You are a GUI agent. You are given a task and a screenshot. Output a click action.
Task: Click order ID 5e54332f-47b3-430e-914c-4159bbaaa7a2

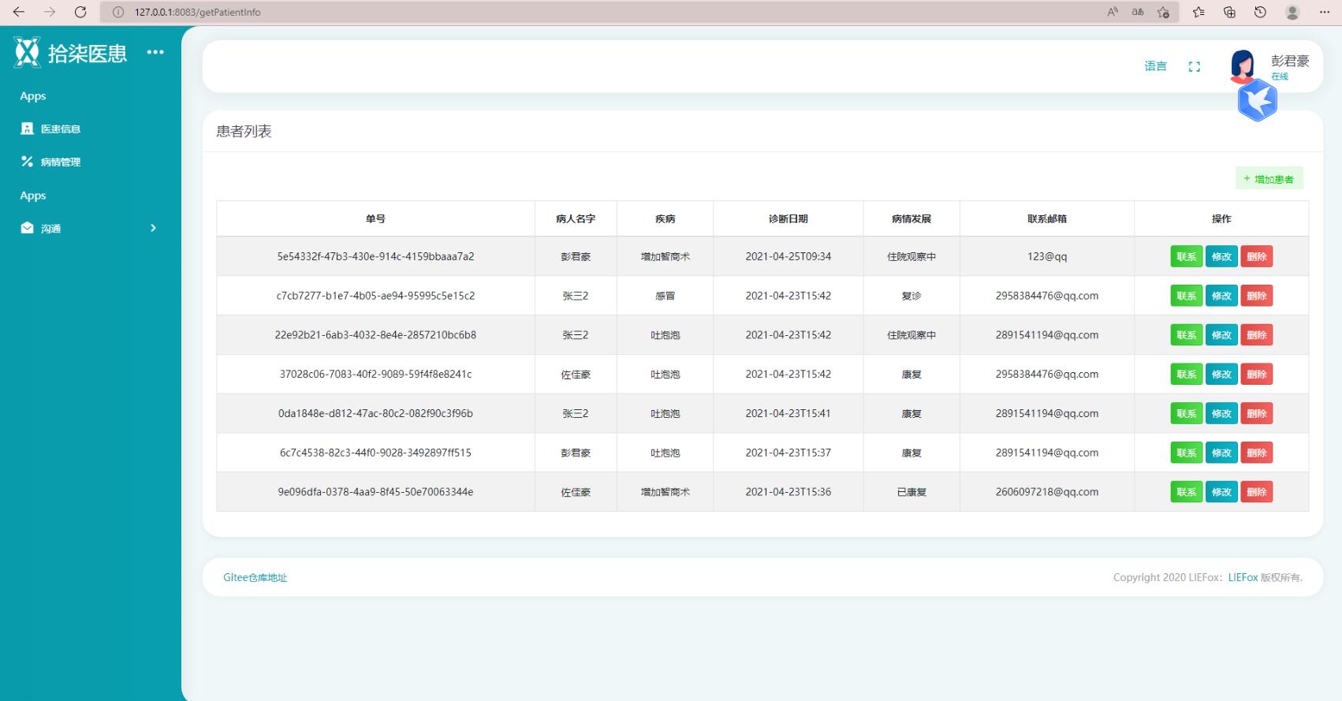[x=375, y=256]
